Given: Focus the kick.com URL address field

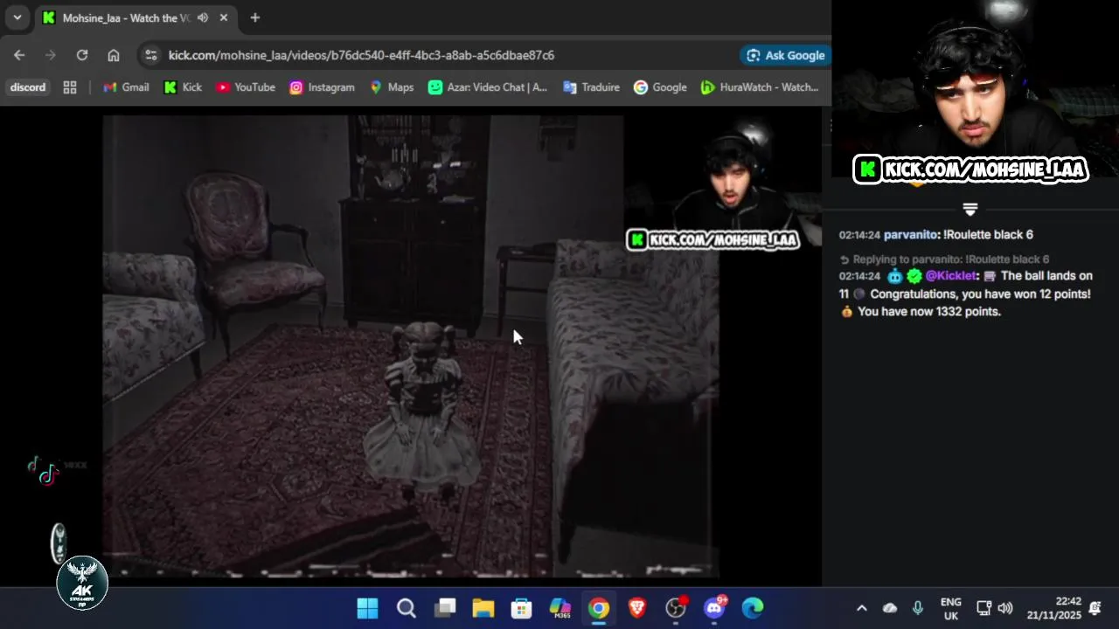Looking at the screenshot, I should click(361, 55).
